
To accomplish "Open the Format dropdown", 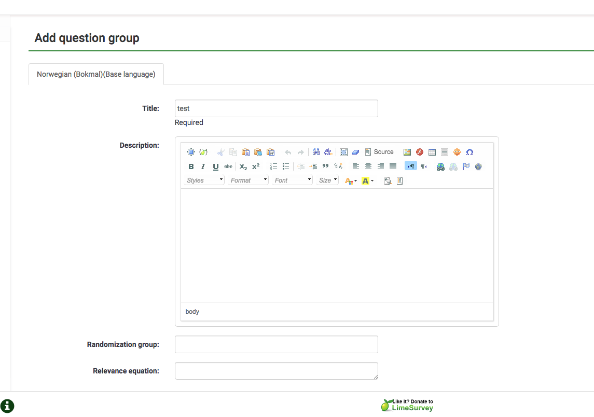I will pos(248,180).
